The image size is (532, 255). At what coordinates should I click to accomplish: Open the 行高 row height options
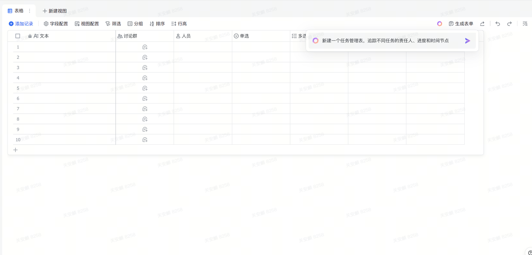[179, 24]
